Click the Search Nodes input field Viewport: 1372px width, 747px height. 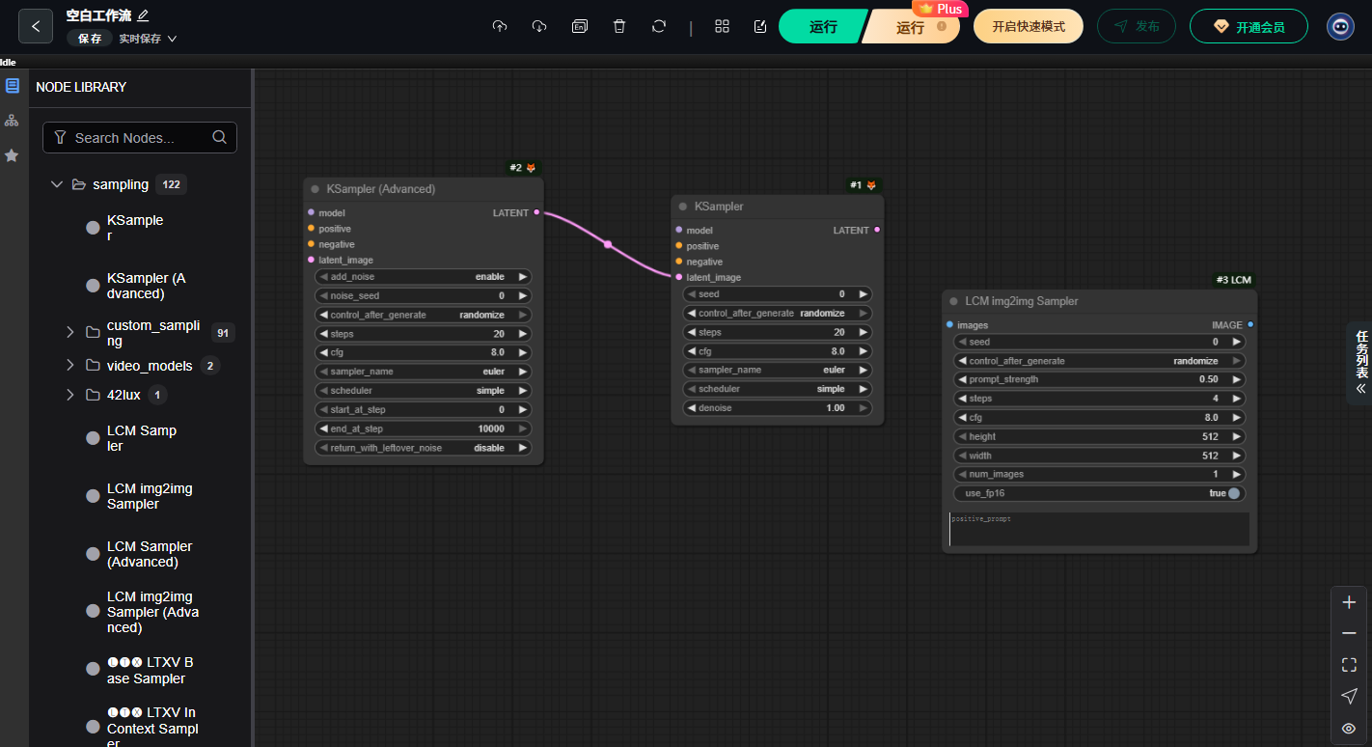140,137
